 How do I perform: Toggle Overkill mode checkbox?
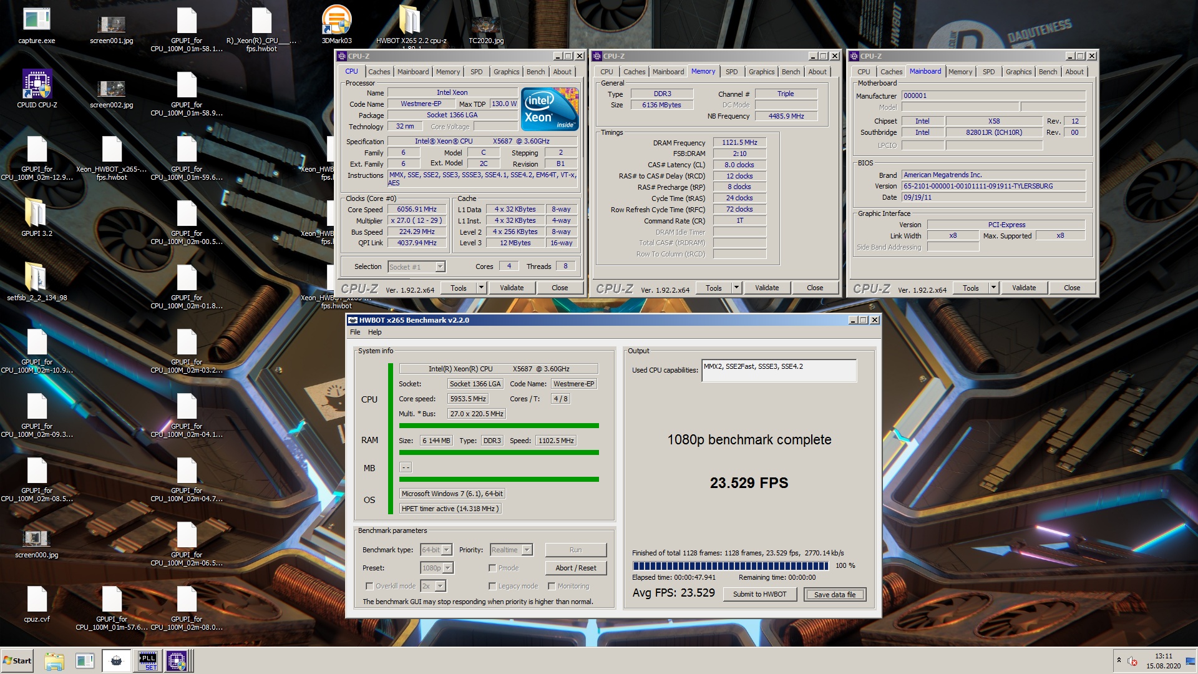[x=369, y=586]
